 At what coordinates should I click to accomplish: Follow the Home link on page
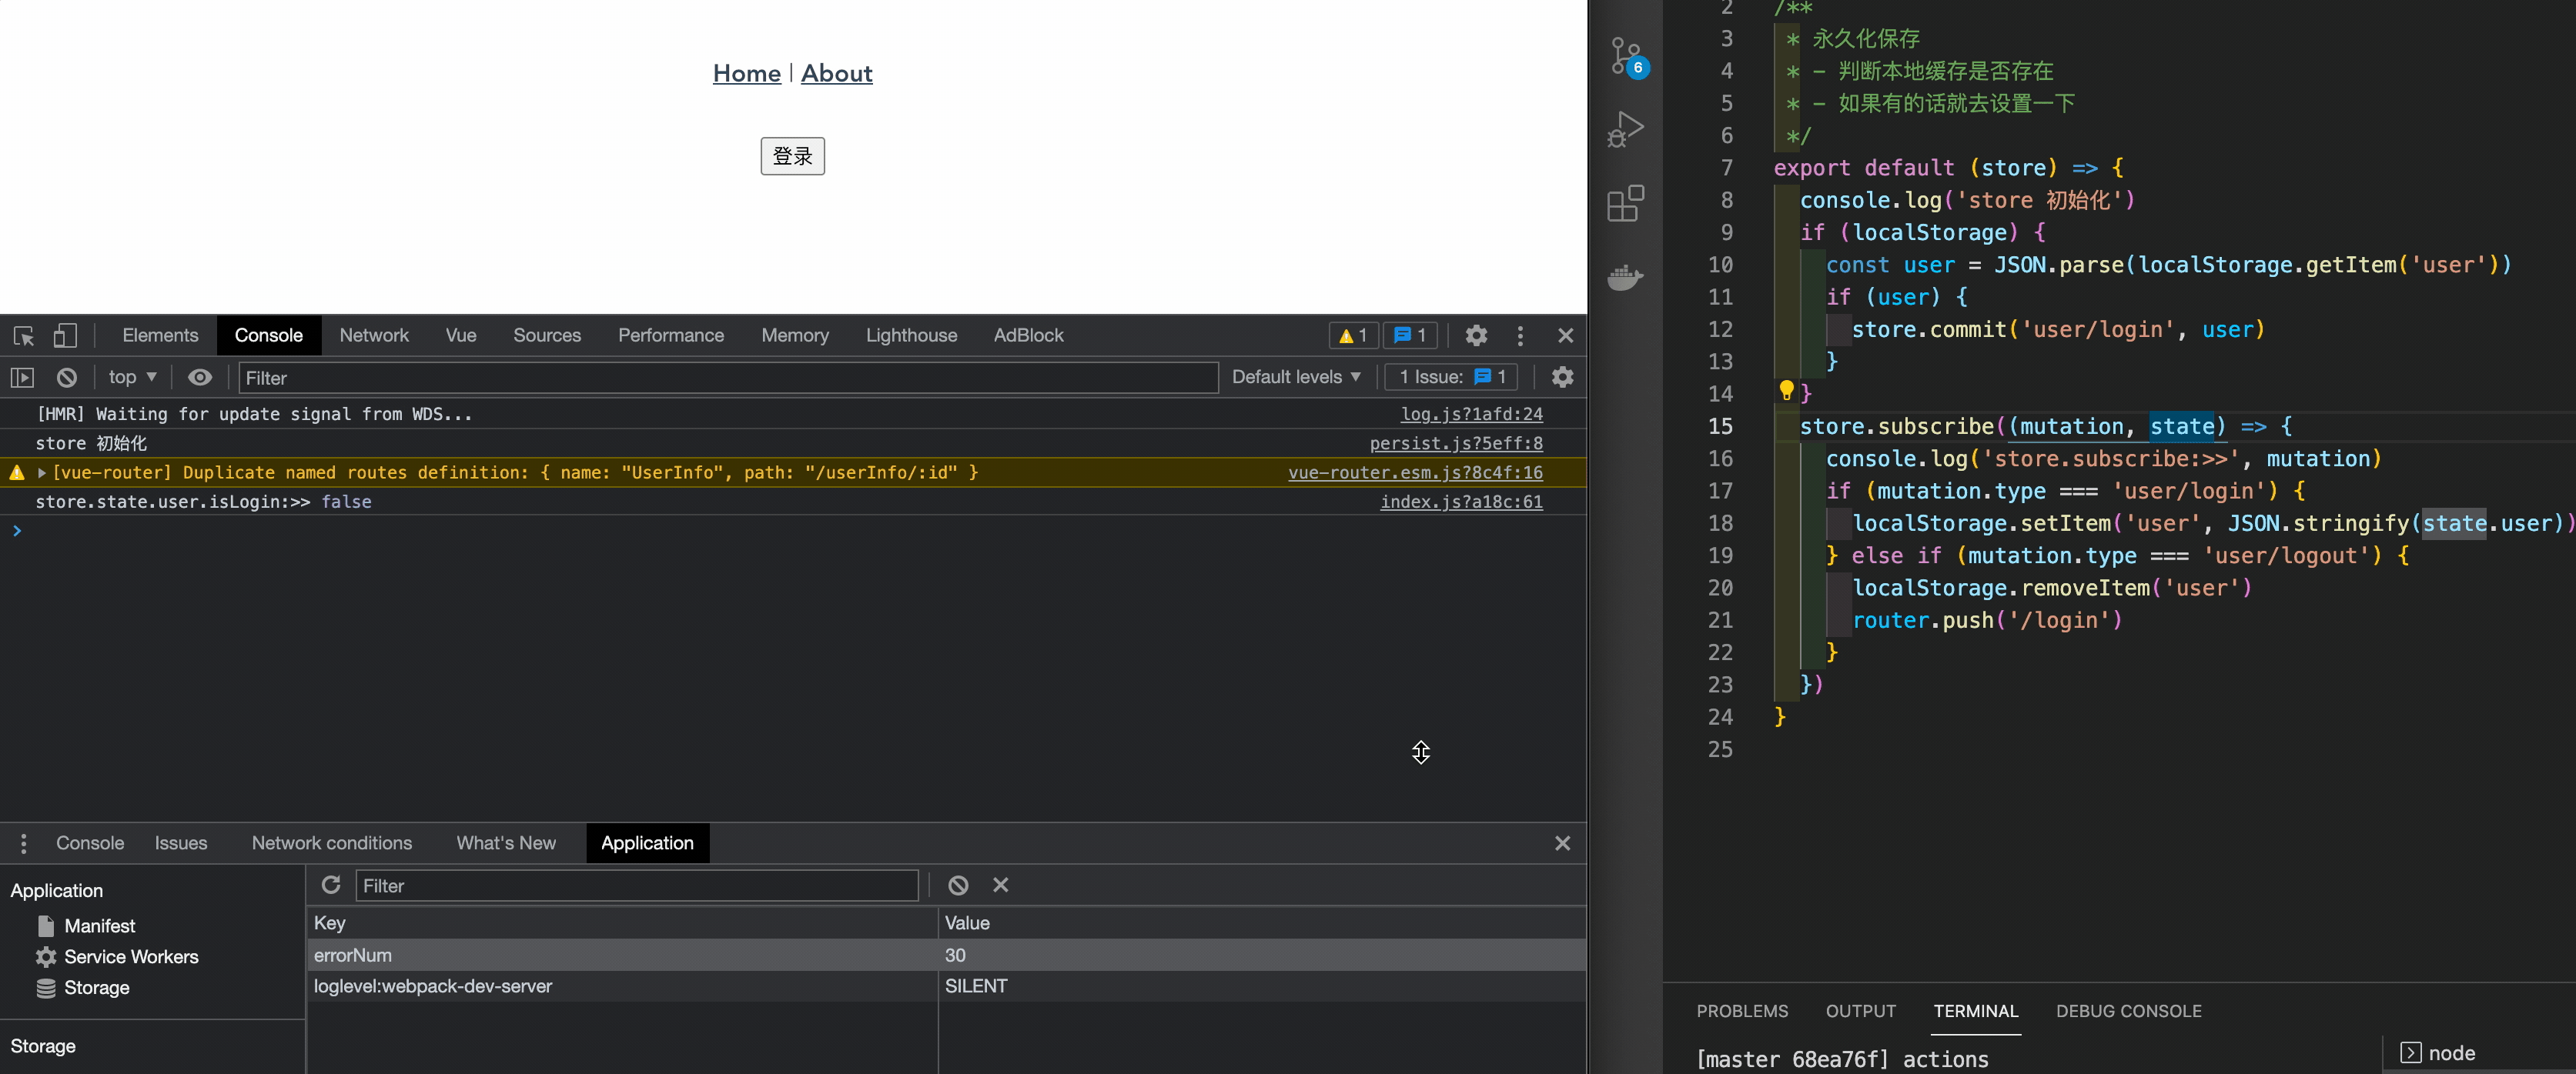click(x=747, y=73)
